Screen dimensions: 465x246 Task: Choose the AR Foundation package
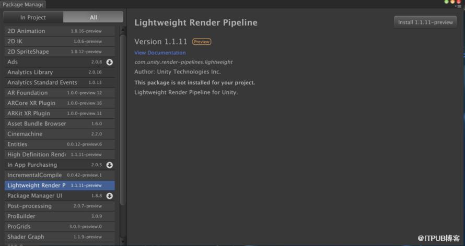(x=60, y=93)
